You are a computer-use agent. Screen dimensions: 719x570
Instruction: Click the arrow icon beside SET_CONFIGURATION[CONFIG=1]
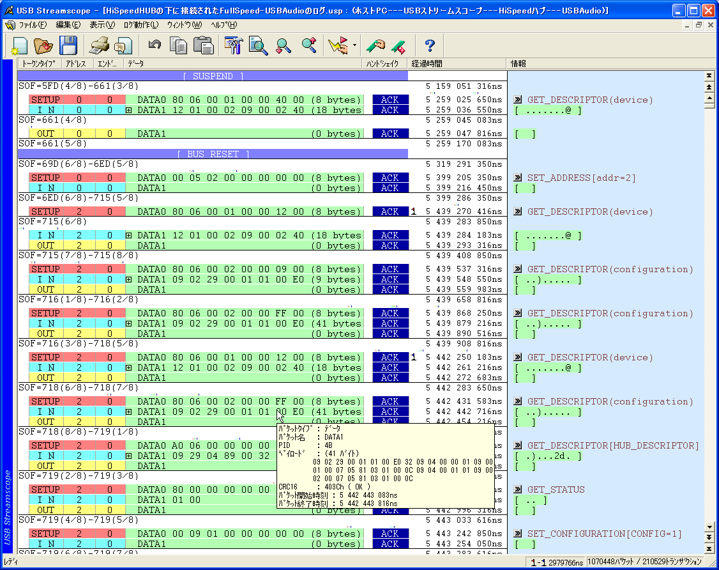pos(518,534)
